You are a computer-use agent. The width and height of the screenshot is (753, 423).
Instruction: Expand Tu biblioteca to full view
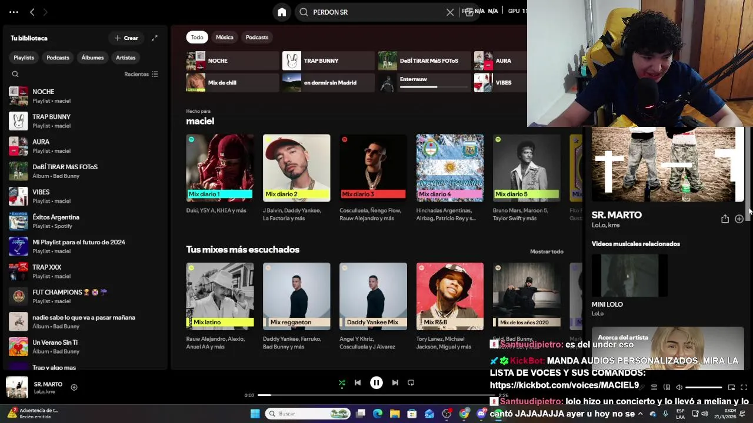click(155, 38)
